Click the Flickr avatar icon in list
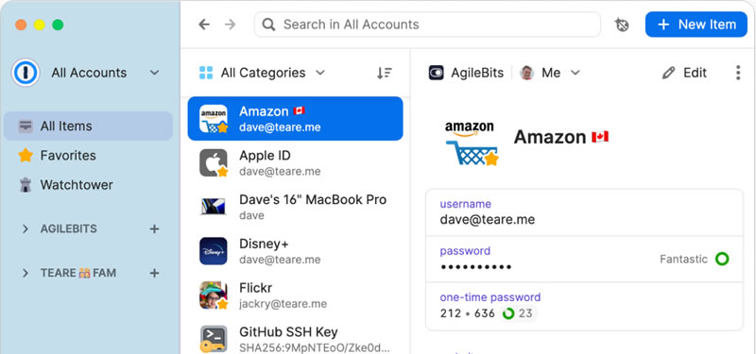Screen dimensions: 756x354 pos(214,295)
